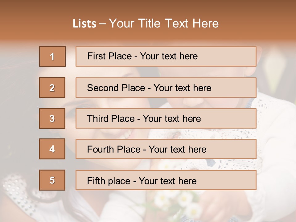Screen dimensions: 296x222
Task: Click the words 'Fourth Place'
Action: click(114, 149)
